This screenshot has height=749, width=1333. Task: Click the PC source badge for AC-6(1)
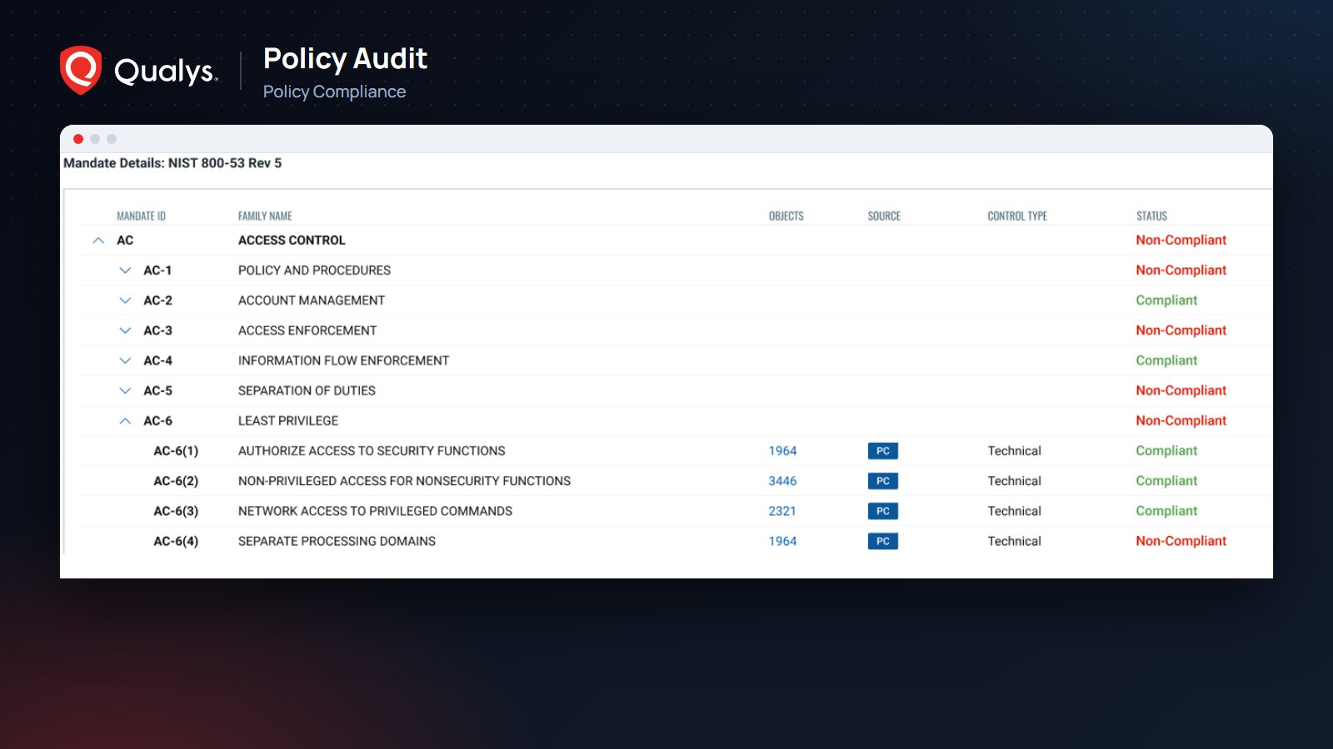click(882, 451)
